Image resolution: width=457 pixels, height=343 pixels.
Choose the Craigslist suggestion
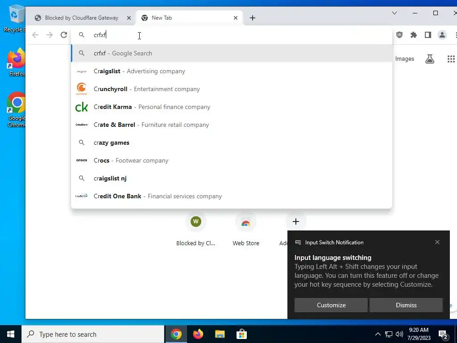point(232,71)
